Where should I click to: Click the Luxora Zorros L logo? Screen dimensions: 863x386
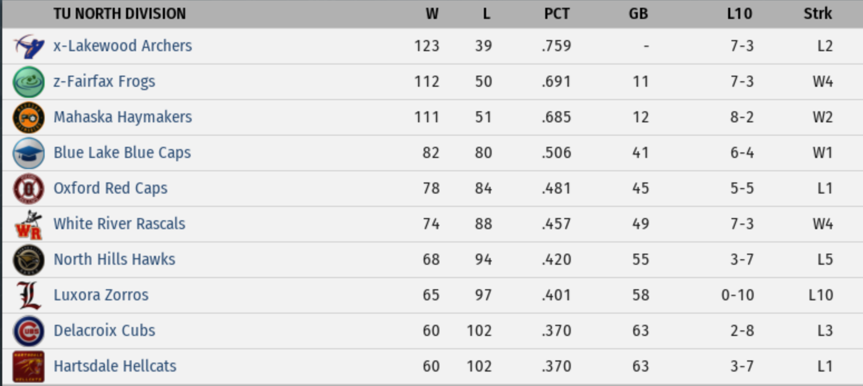point(29,295)
